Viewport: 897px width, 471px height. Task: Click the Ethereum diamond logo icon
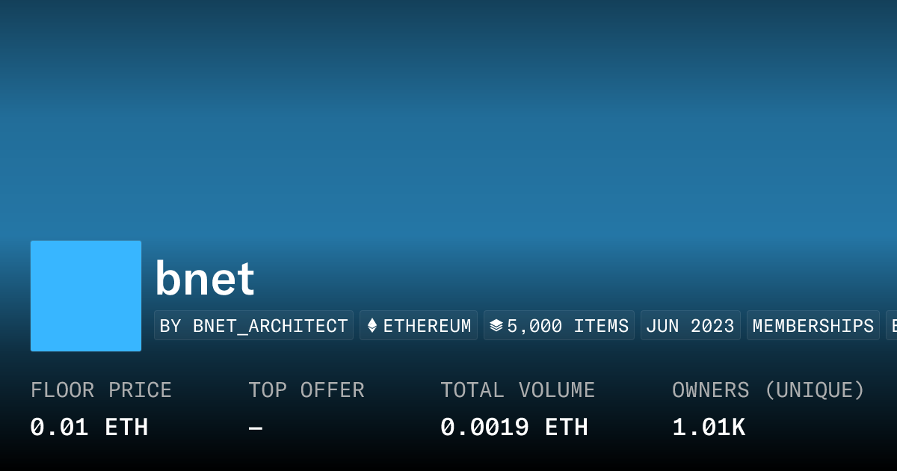[372, 326]
